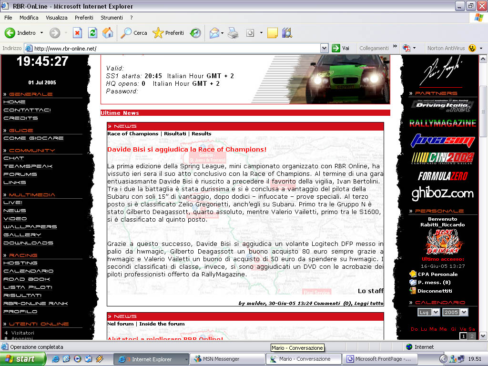
Task: Click the Mail envelope icon
Action: click(x=214, y=33)
